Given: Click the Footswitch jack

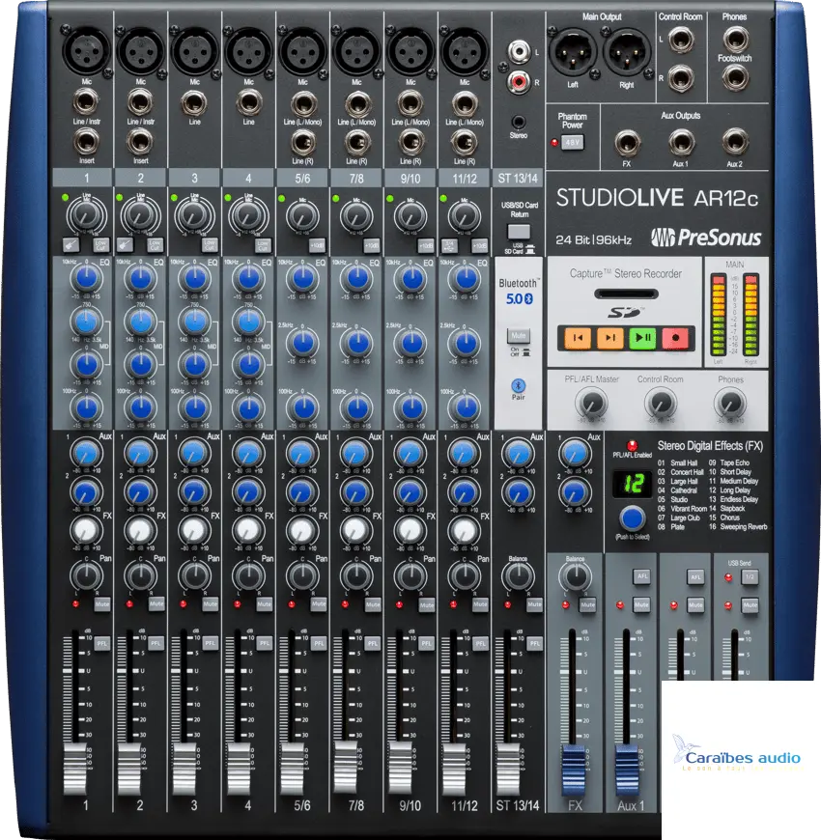Looking at the screenshot, I should [735, 77].
